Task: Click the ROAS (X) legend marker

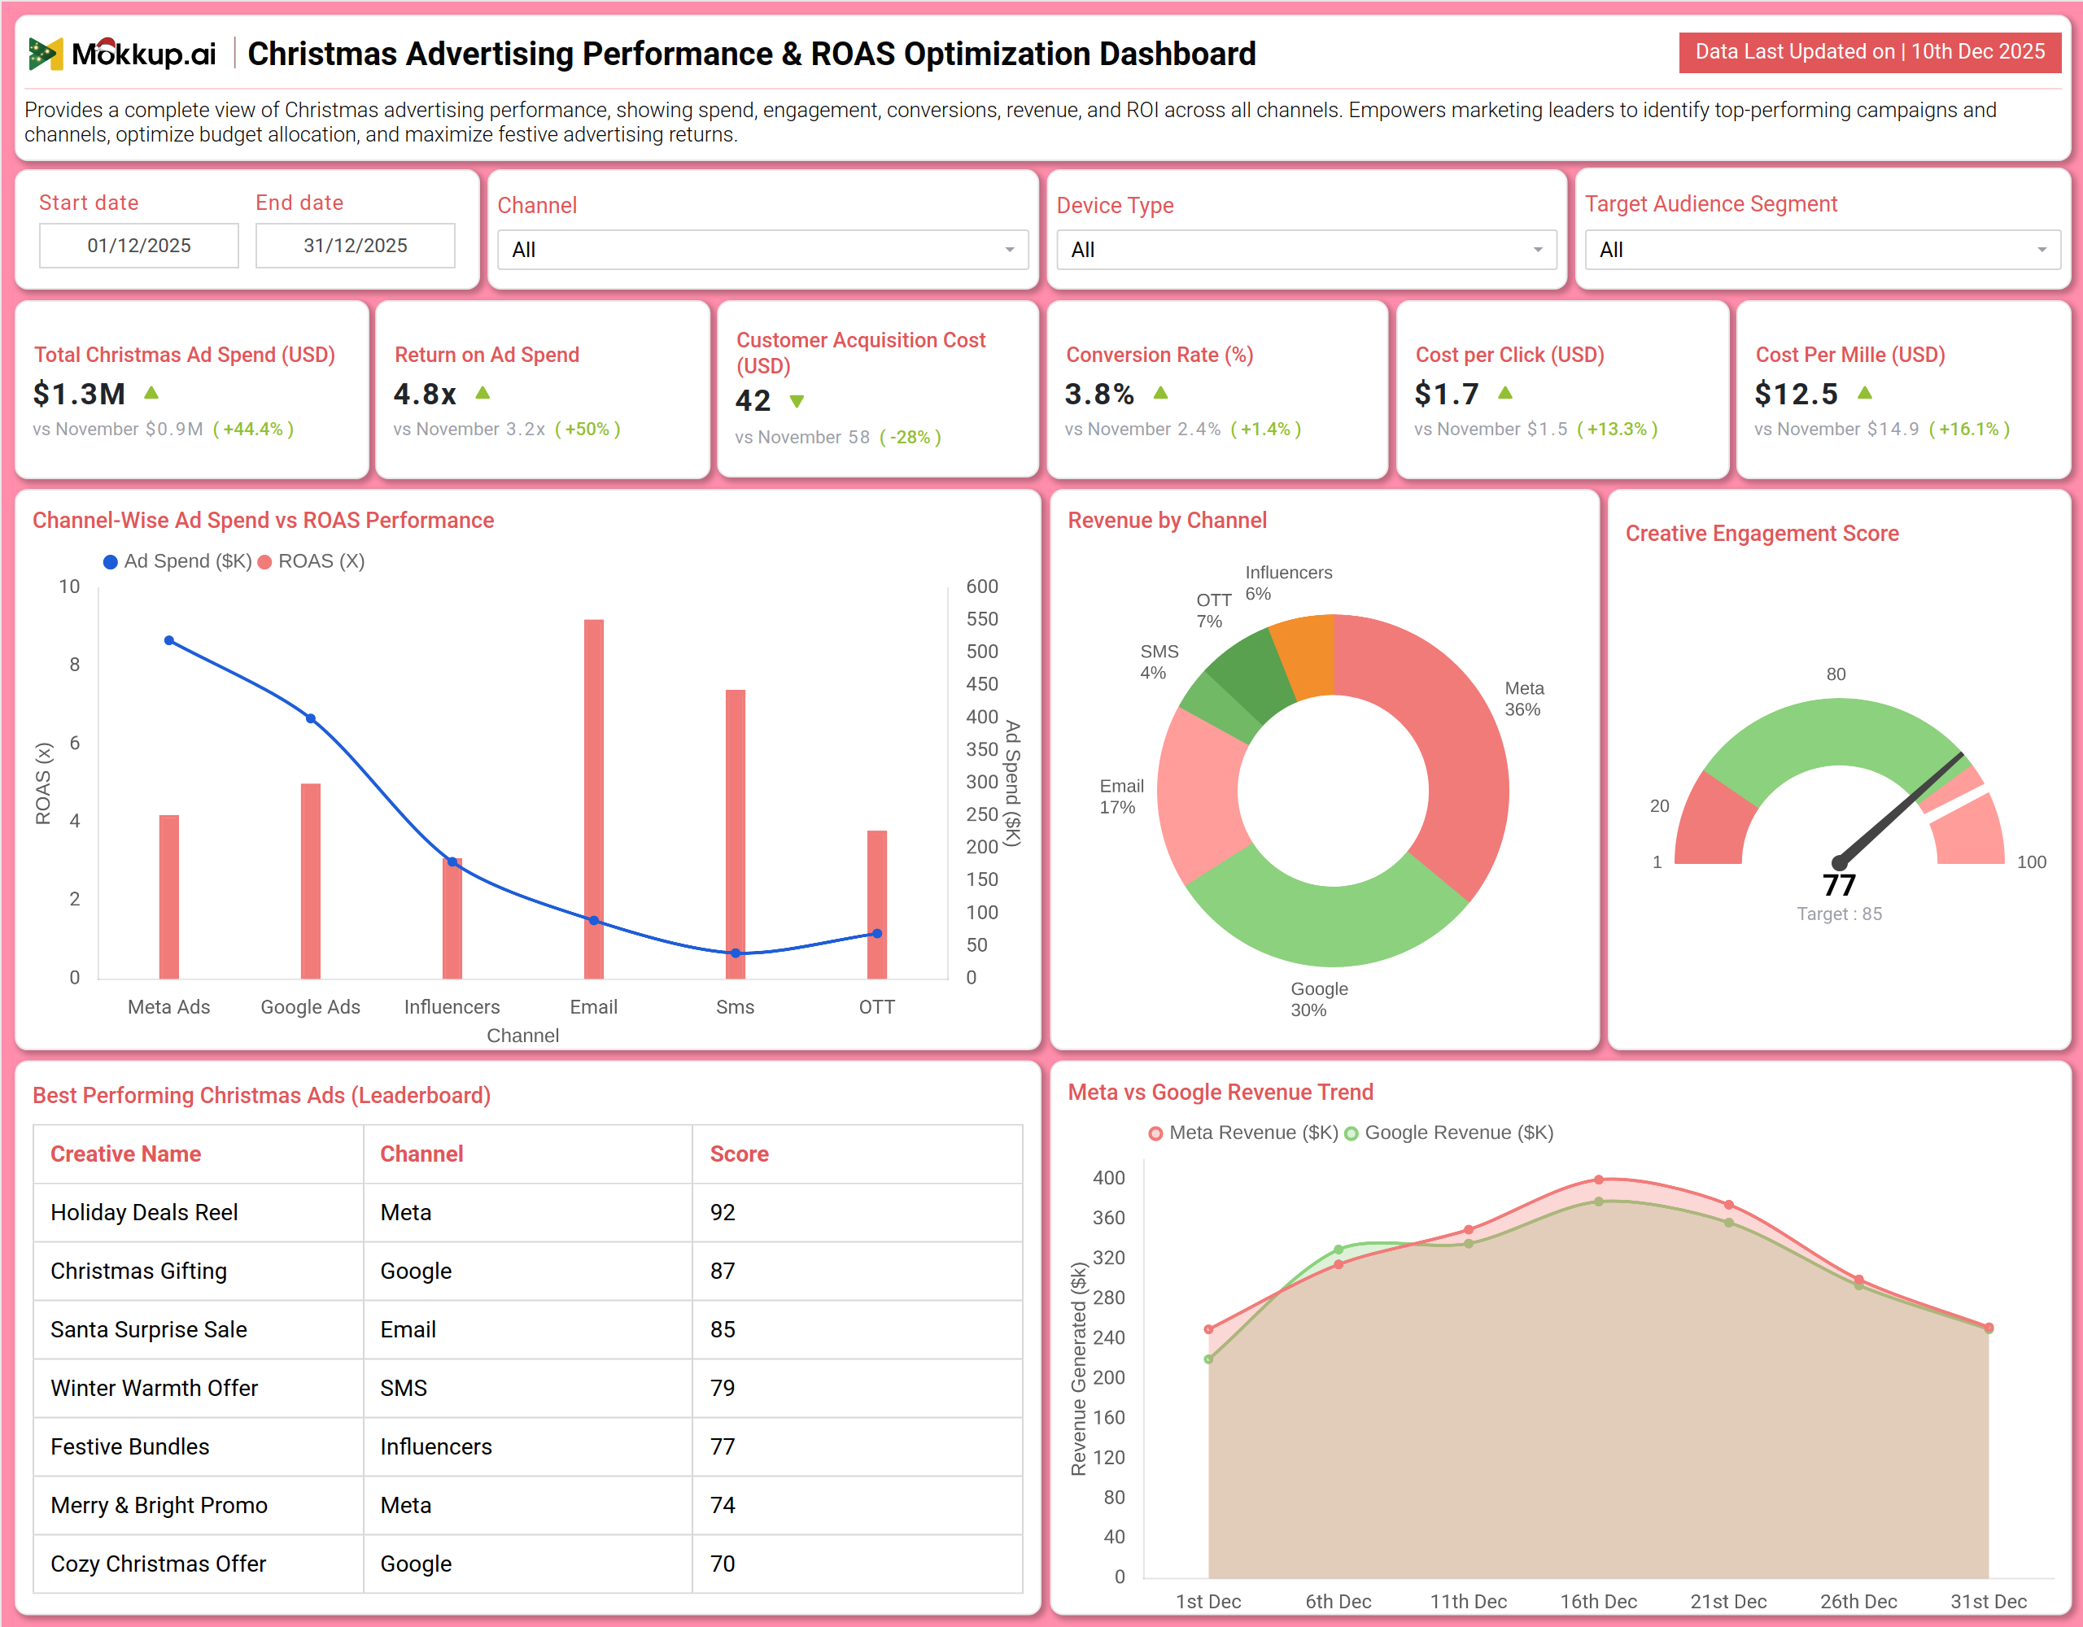Action: [x=265, y=562]
